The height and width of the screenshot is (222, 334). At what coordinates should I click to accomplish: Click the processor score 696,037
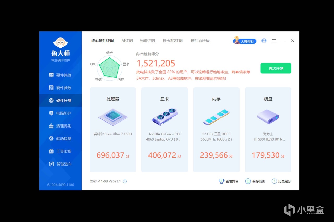[x=110, y=155]
